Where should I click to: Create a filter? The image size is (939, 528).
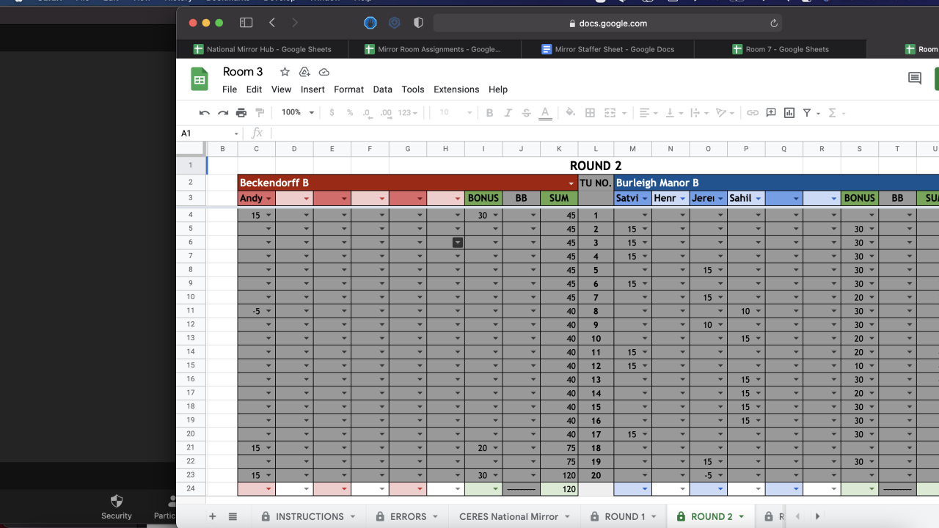(807, 113)
